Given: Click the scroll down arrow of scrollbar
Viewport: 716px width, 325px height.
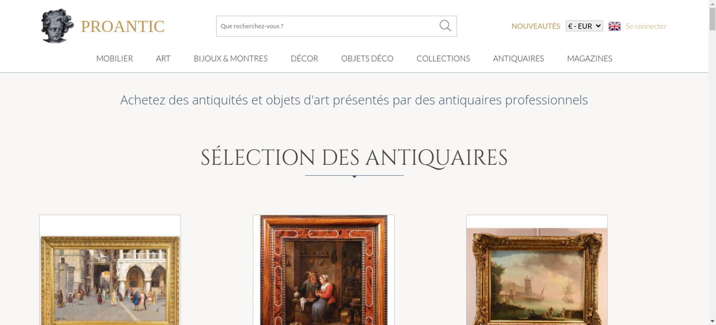Looking at the screenshot, I should click(x=712, y=321).
